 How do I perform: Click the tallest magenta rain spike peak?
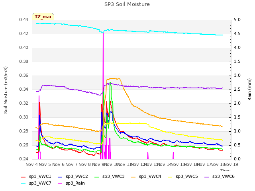pyautogui.click(x=103, y=33)
